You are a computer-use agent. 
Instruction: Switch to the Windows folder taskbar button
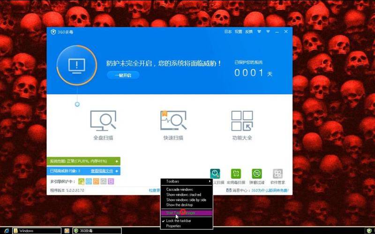click(x=37, y=231)
